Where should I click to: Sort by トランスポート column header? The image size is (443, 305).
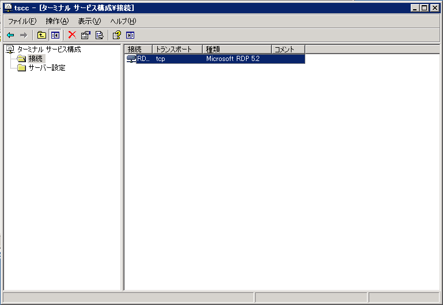coord(177,49)
